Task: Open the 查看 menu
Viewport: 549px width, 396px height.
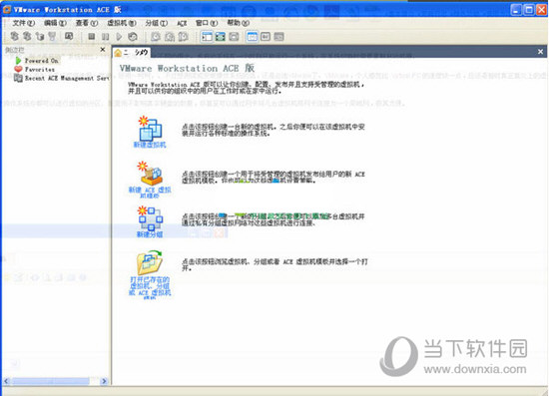Action: pyautogui.click(x=87, y=23)
